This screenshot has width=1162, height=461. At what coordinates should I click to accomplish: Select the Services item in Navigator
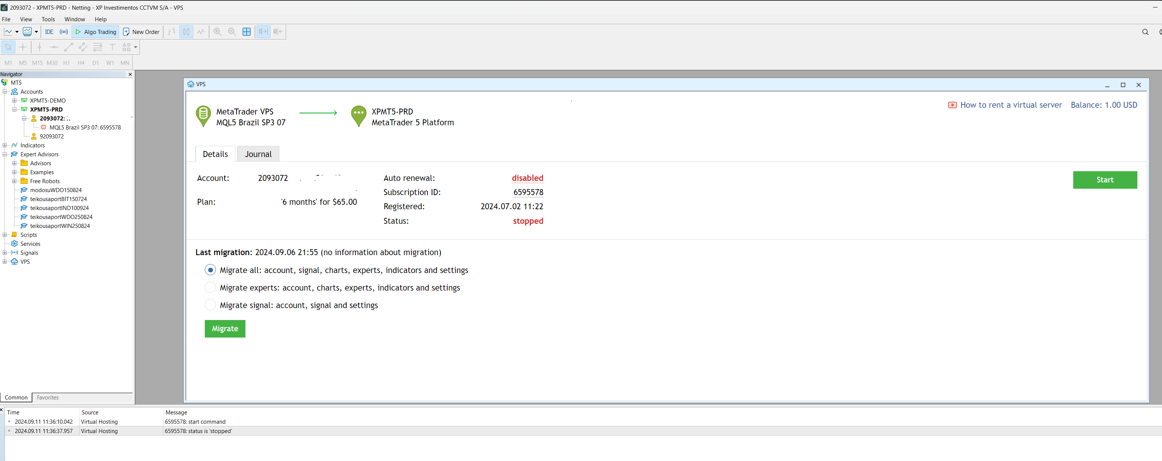click(x=30, y=244)
